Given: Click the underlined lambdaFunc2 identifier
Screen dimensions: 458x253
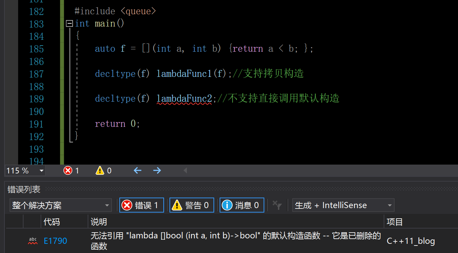Looking at the screenshot, I should pos(184,99).
